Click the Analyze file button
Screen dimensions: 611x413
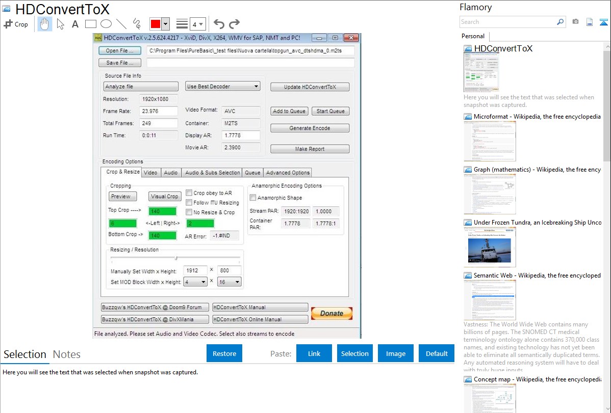(x=141, y=87)
